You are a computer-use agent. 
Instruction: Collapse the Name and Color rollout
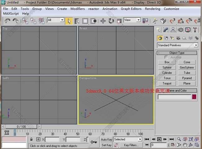(177, 91)
